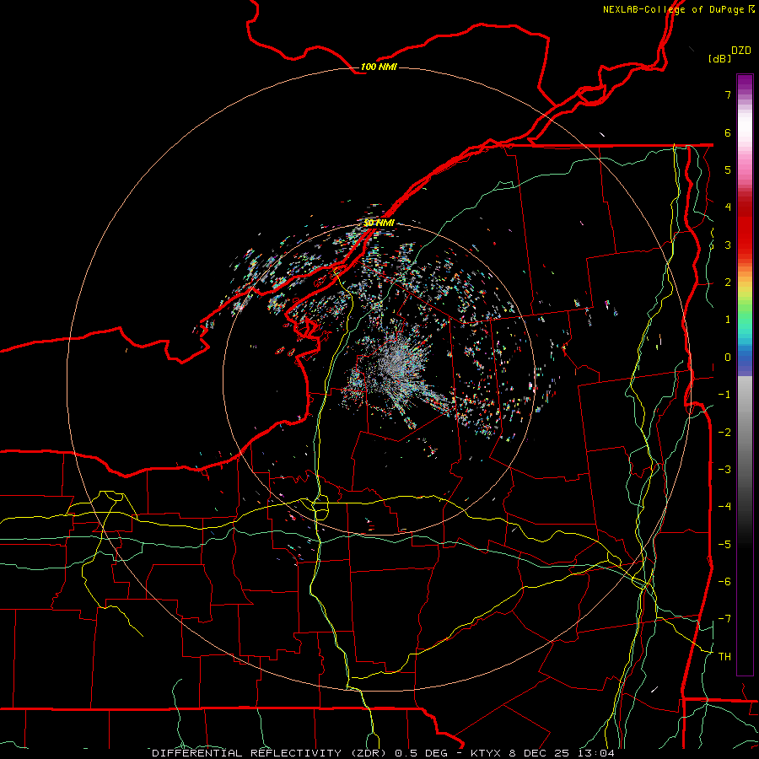Click the '1' value on the color scale

[728, 320]
